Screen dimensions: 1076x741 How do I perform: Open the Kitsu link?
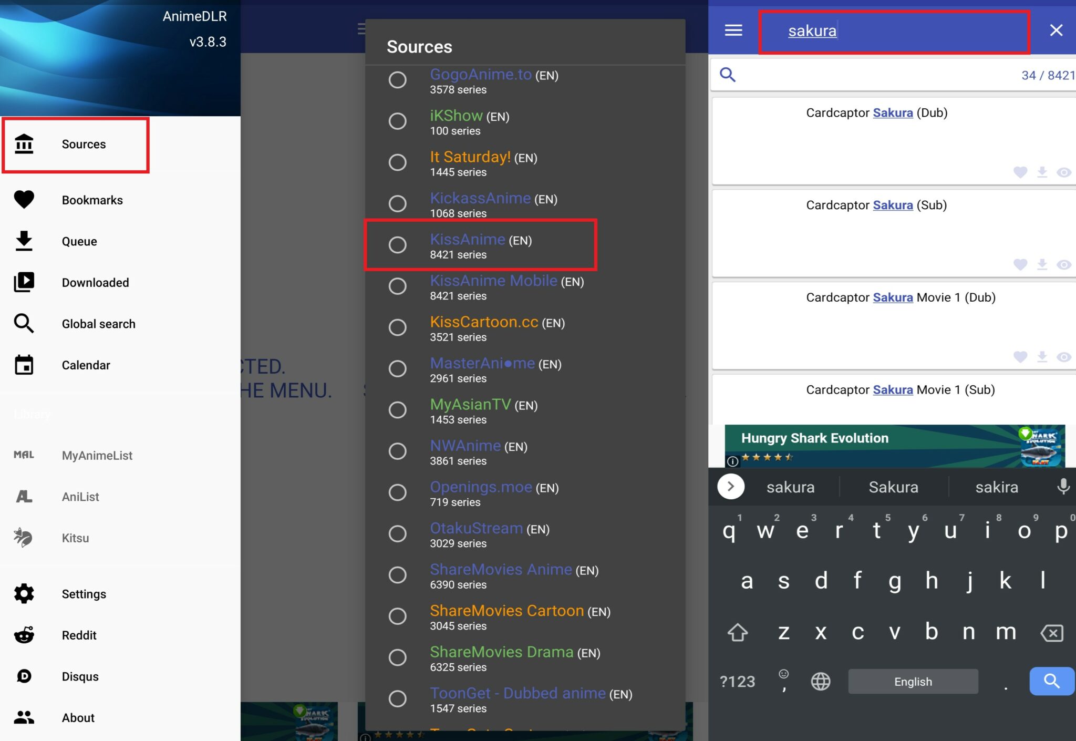click(x=120, y=538)
